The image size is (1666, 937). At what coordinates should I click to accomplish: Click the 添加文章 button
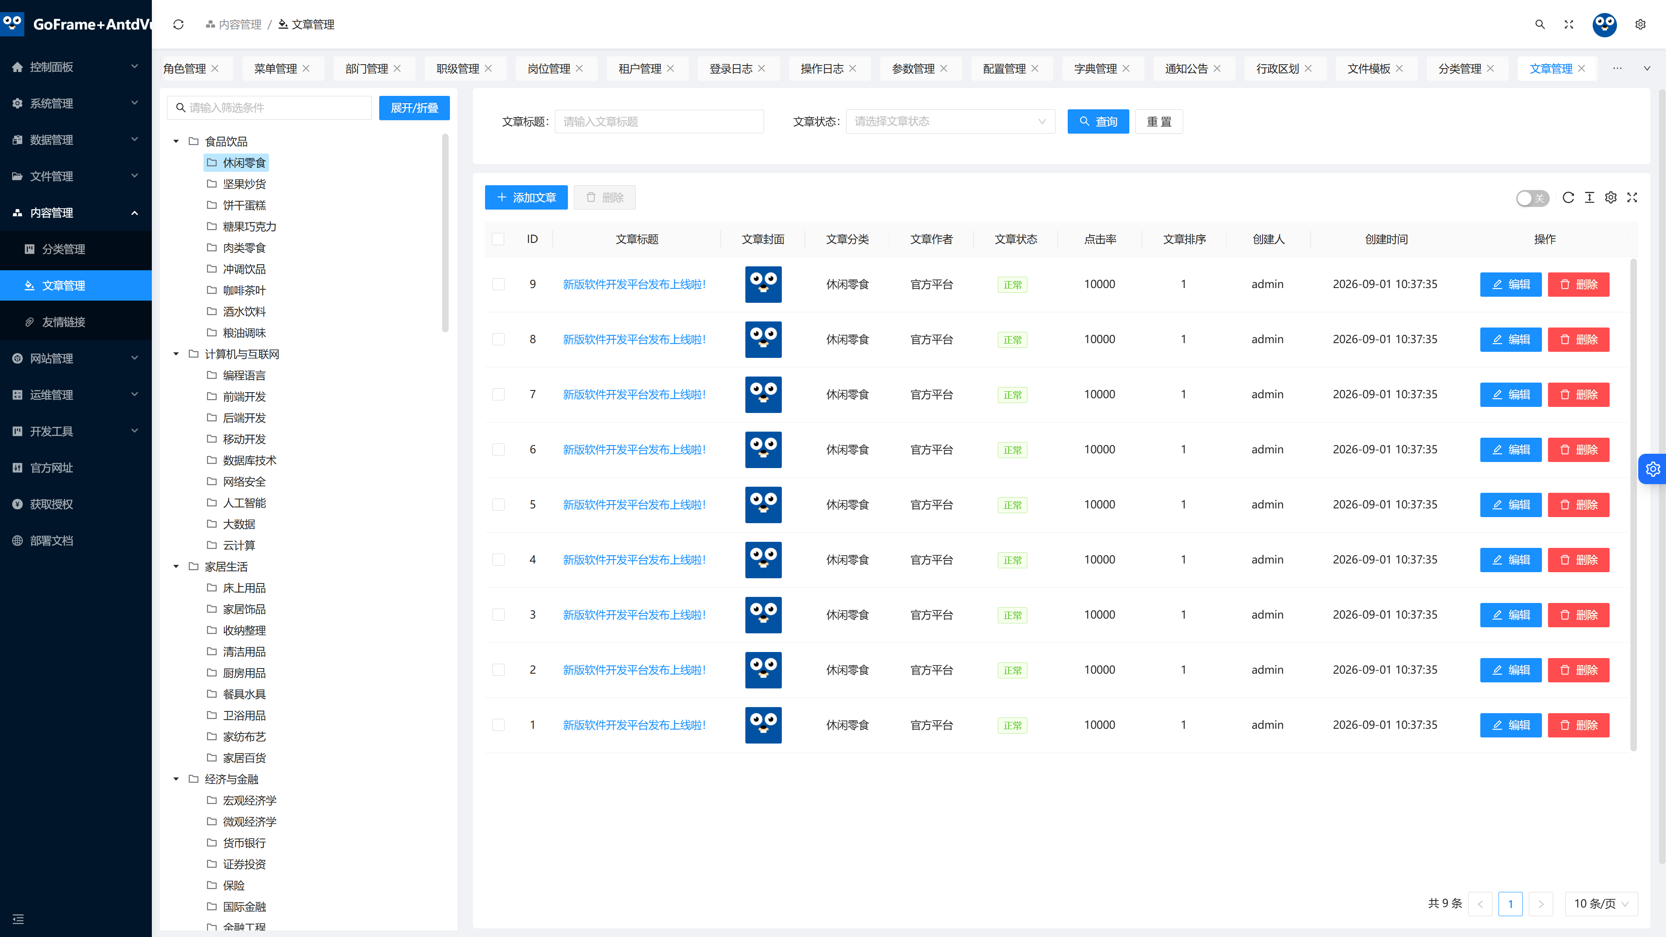[x=526, y=198]
